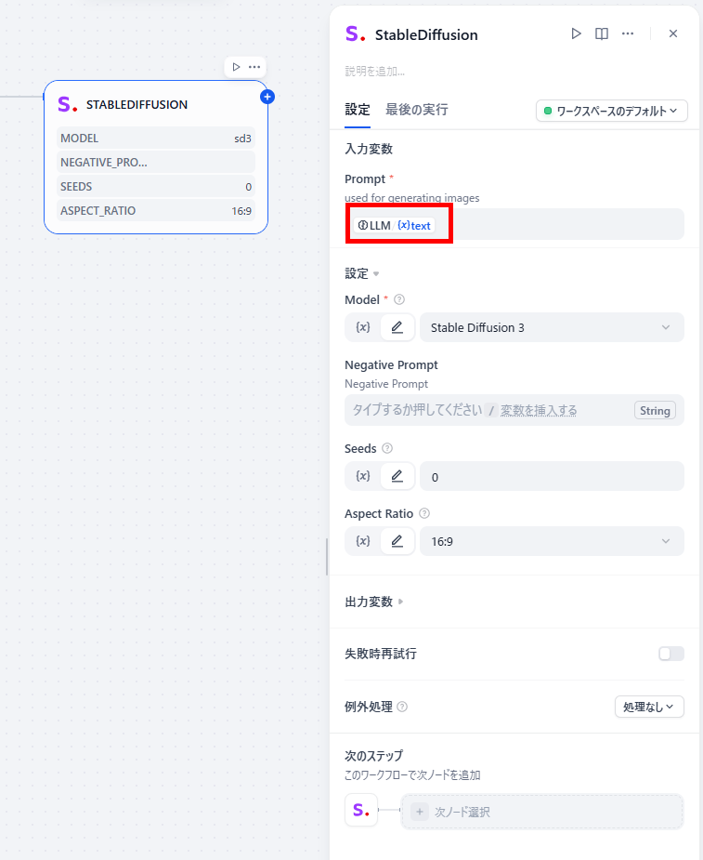703x860 pixels.
Task: Click the StableDiffusion logo in panel header
Action: click(355, 34)
